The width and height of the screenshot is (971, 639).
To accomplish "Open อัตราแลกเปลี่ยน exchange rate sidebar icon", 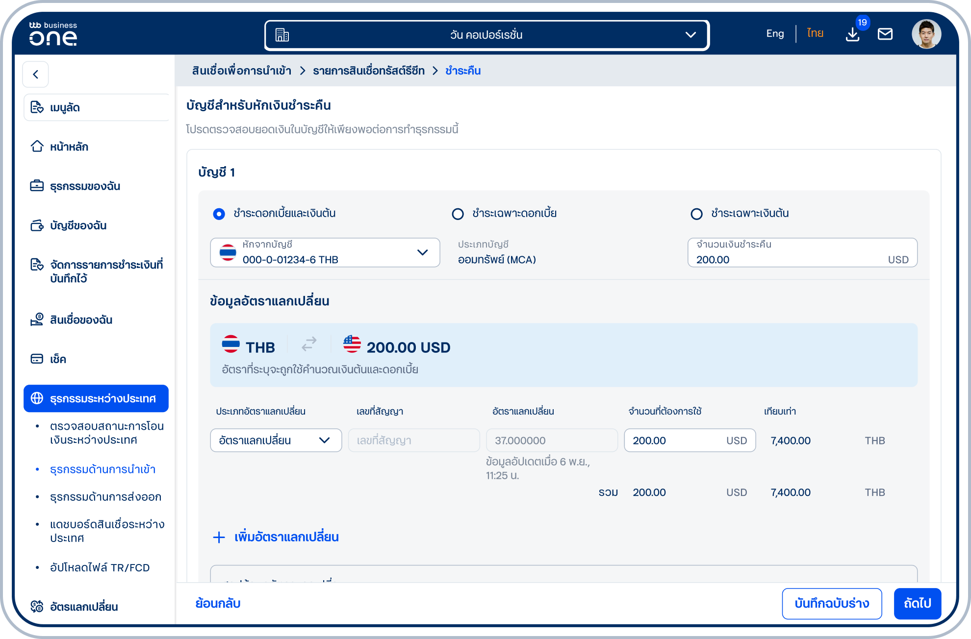I will 37,607.
